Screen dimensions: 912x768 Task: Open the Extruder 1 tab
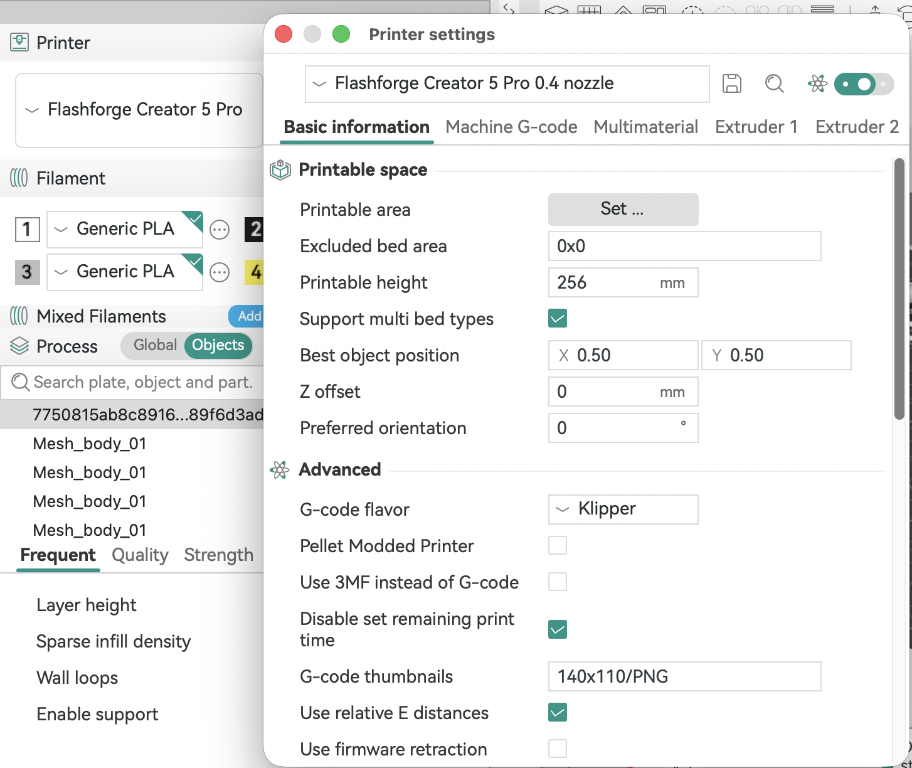(x=756, y=127)
